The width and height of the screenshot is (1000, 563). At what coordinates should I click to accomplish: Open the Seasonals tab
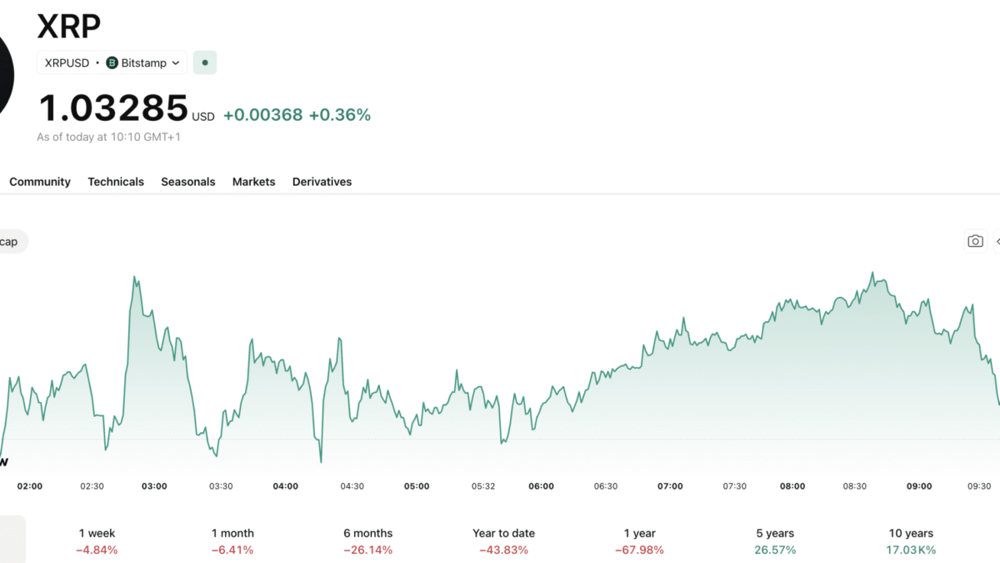pyautogui.click(x=188, y=182)
